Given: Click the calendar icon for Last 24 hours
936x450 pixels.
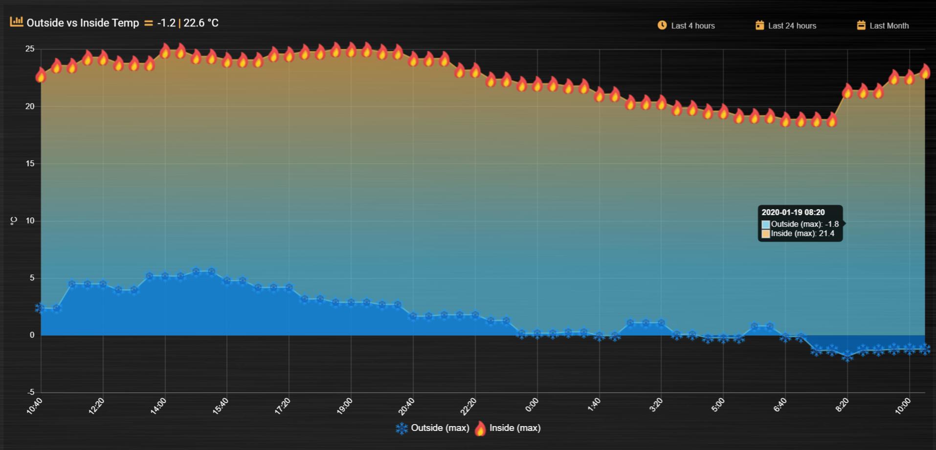Looking at the screenshot, I should 759,25.
